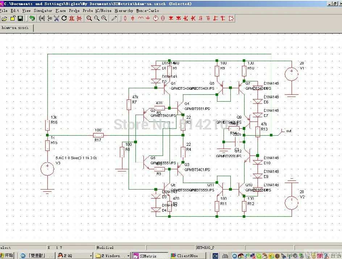342x259 pixels.
Task: Open the File menu
Action: 4,11
